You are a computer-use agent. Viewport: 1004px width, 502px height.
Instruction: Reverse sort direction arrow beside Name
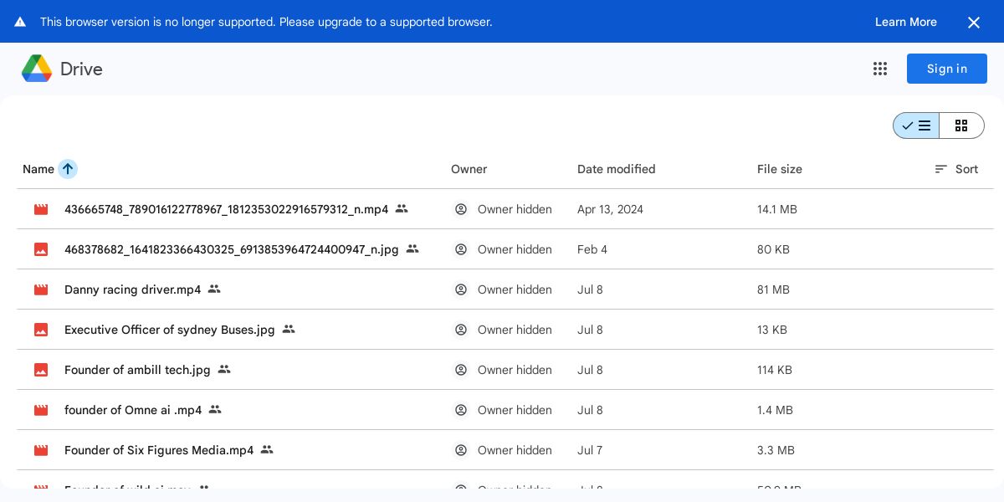68,169
